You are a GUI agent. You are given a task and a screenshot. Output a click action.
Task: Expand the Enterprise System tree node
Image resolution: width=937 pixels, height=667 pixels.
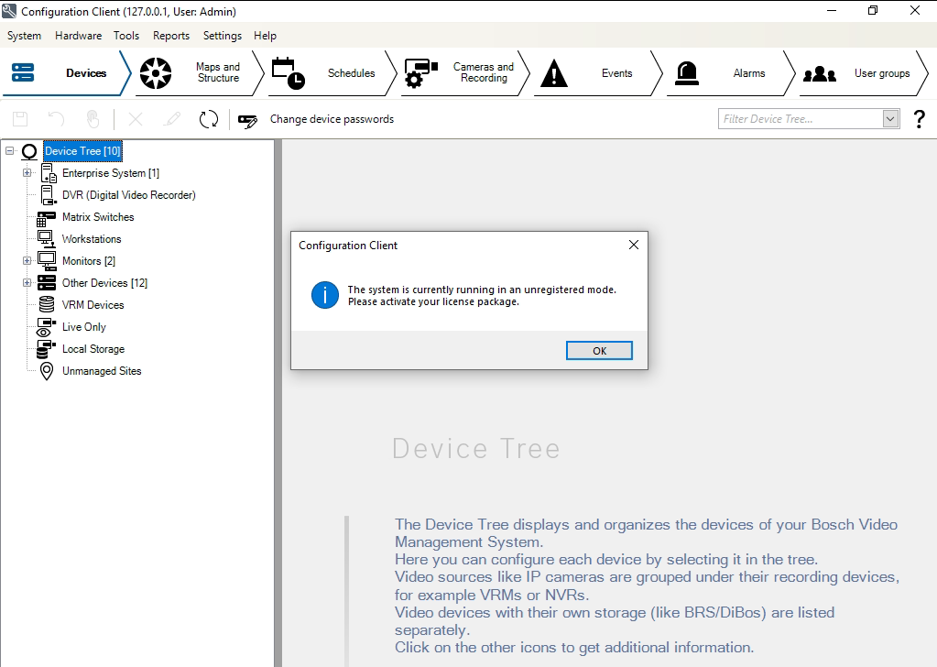(27, 173)
